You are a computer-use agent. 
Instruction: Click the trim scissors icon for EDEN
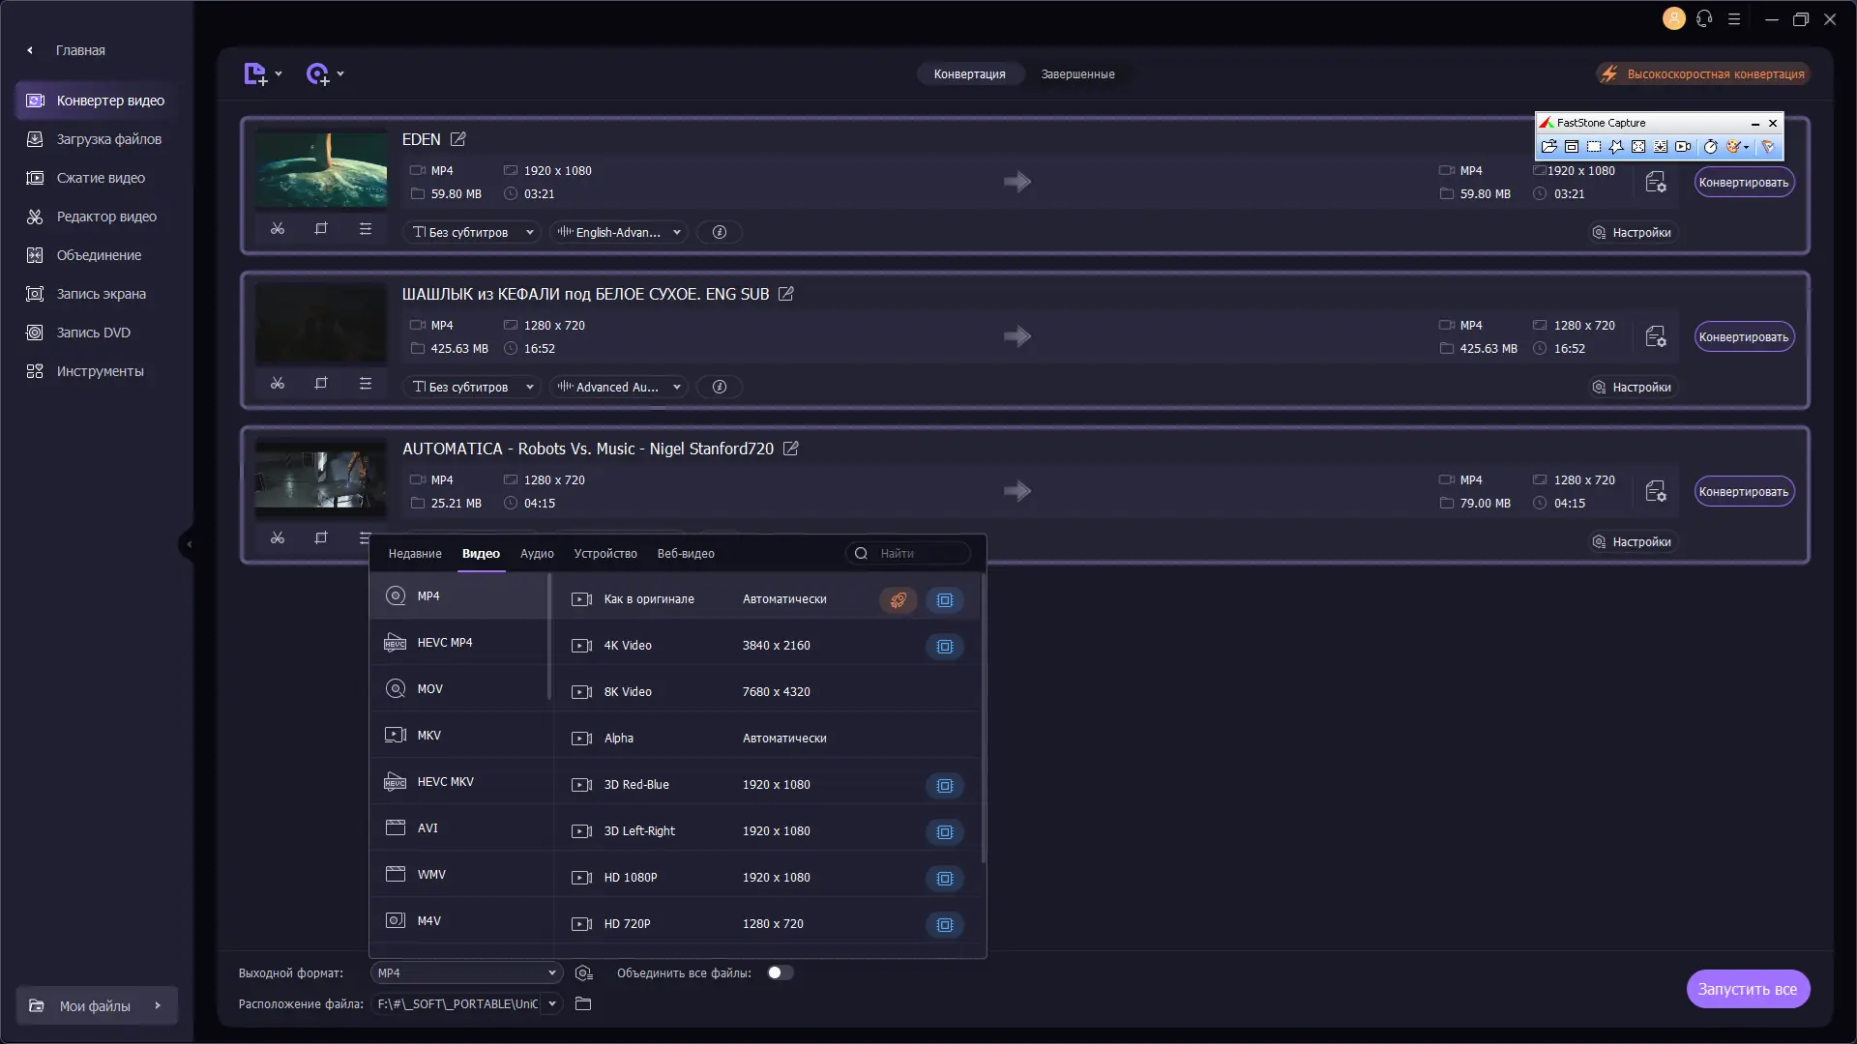pos(278,229)
